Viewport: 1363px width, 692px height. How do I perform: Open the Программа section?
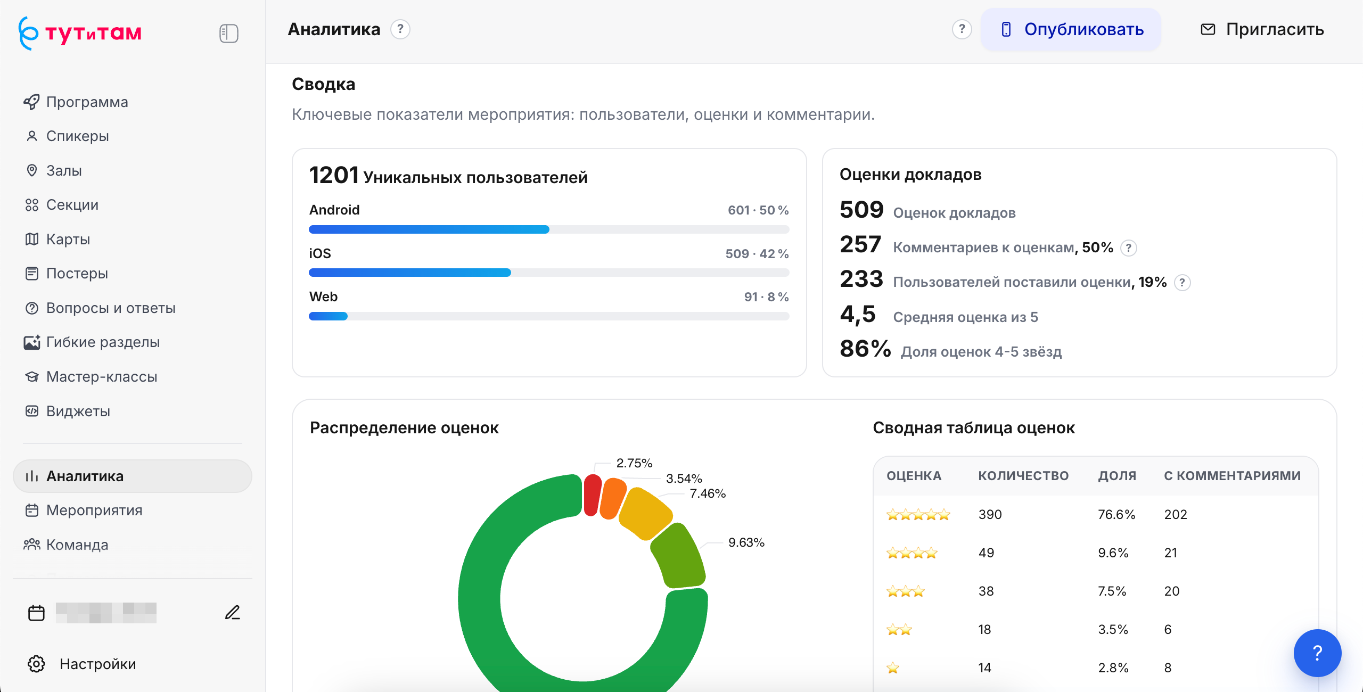coord(132,102)
